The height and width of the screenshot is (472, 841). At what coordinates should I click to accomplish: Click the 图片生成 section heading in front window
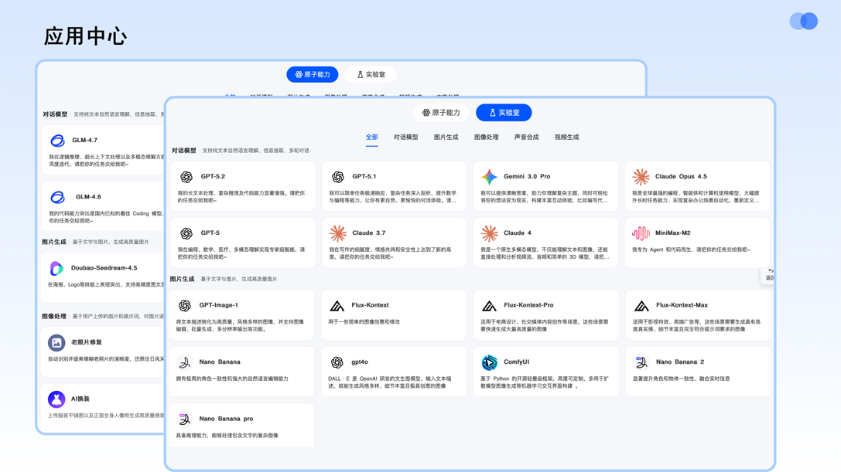click(183, 279)
